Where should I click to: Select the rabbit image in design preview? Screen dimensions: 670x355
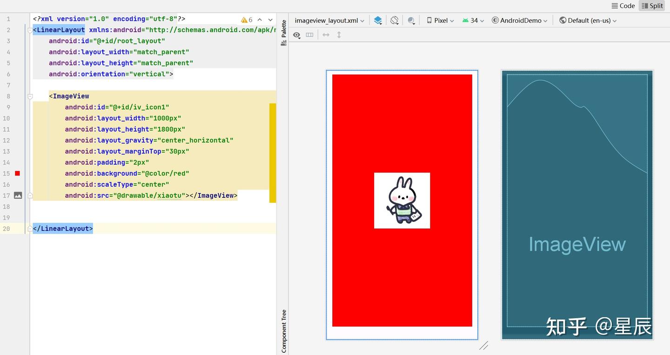402,201
